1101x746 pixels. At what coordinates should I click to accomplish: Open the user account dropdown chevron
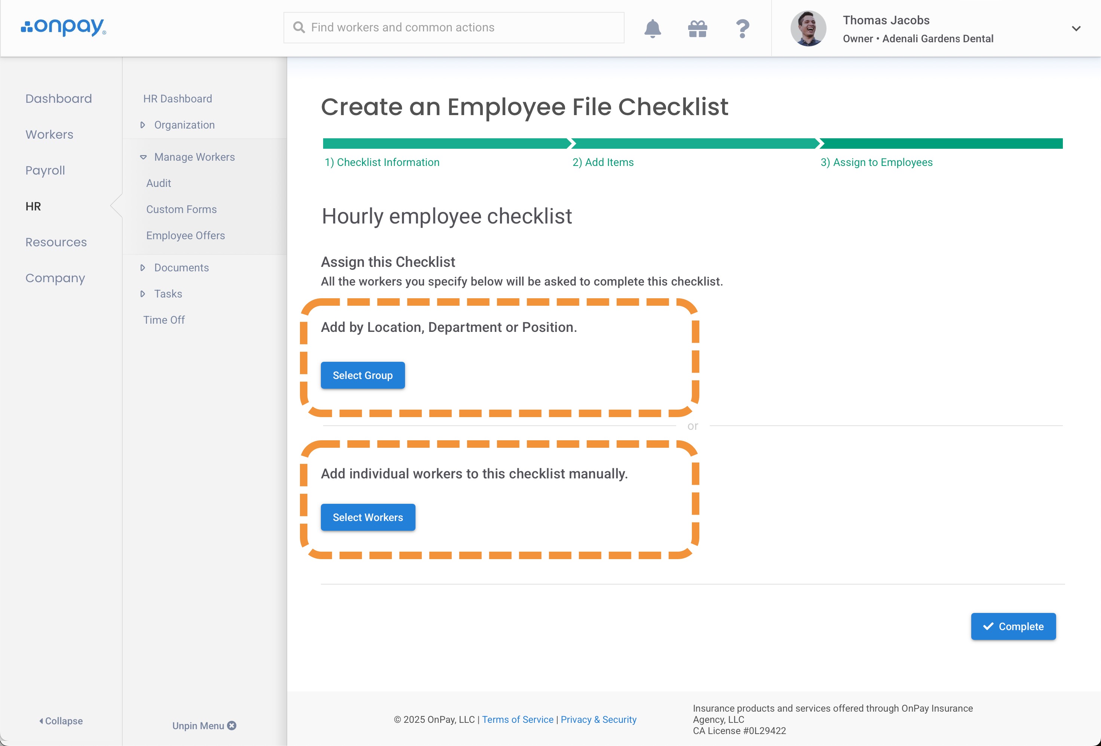(x=1076, y=28)
